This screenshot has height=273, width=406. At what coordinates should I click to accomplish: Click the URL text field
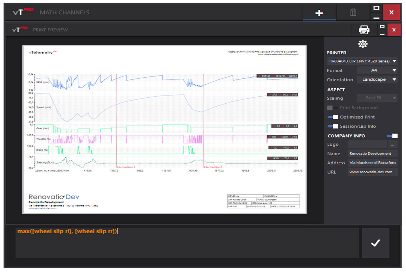click(372, 172)
